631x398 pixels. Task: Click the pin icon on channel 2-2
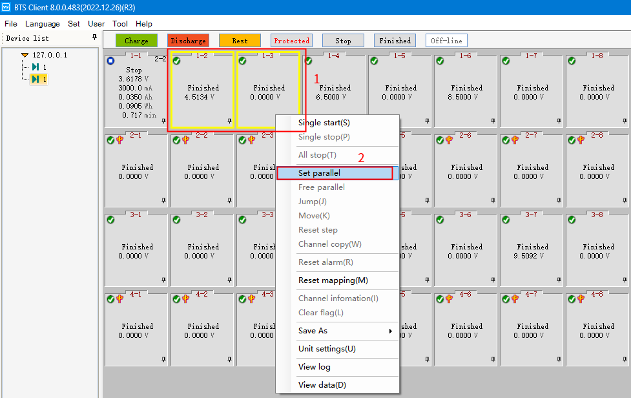229,200
